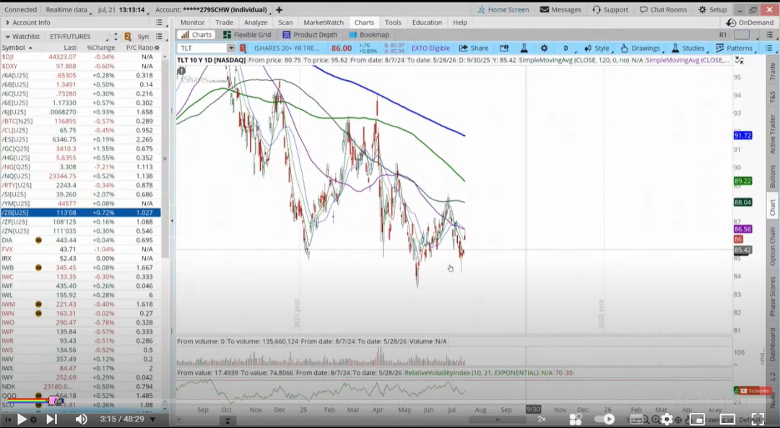Open the Education main tab
The image size is (780, 428).
[427, 22]
